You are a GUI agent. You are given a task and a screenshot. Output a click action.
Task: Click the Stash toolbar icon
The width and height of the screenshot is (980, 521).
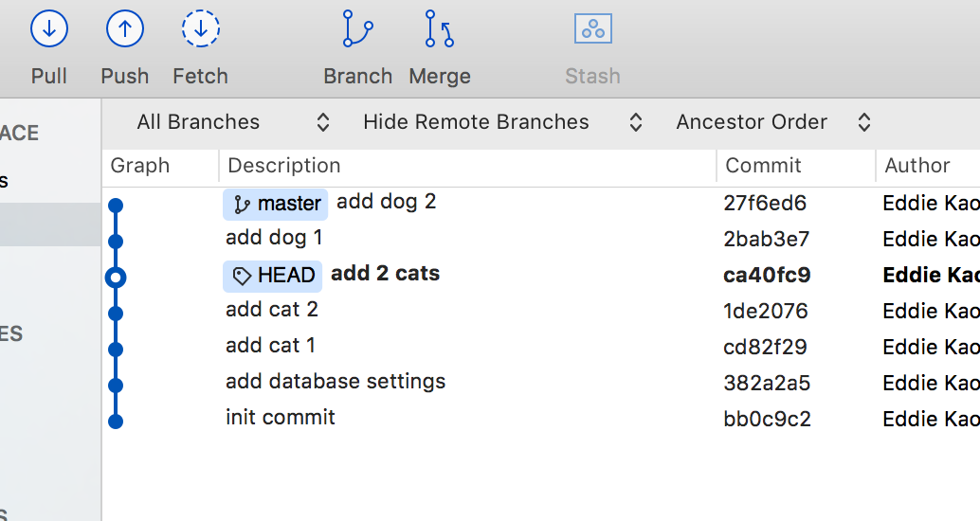tap(592, 29)
